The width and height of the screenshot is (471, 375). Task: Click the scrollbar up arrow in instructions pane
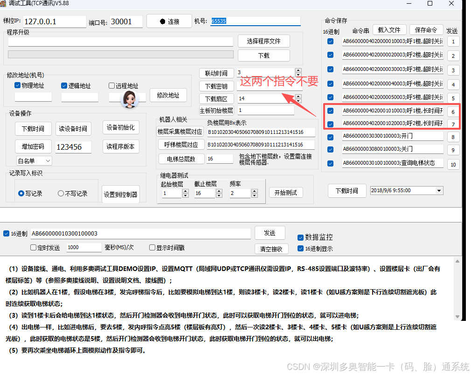coord(457,261)
